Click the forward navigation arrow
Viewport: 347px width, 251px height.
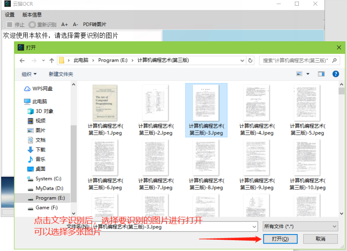[34, 60]
